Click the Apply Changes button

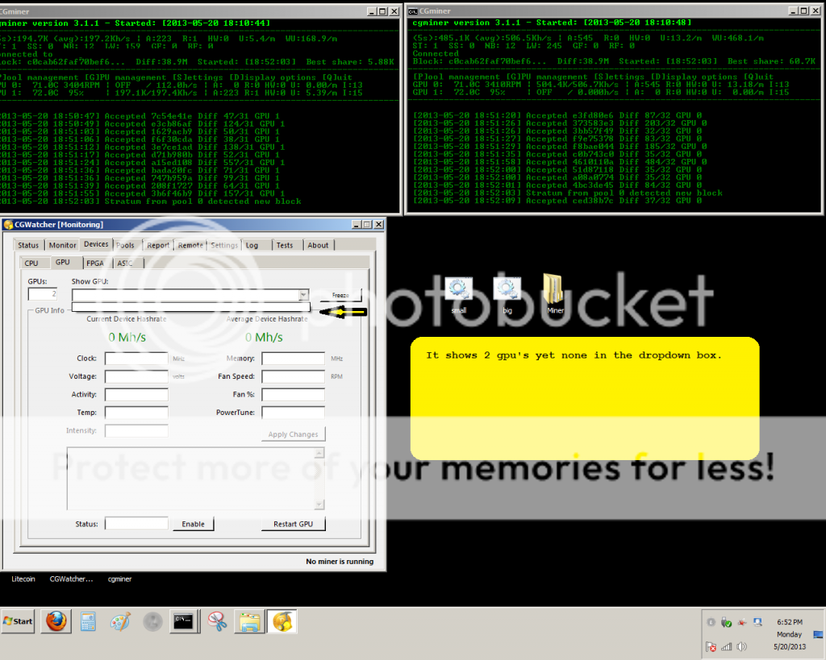[x=294, y=434]
